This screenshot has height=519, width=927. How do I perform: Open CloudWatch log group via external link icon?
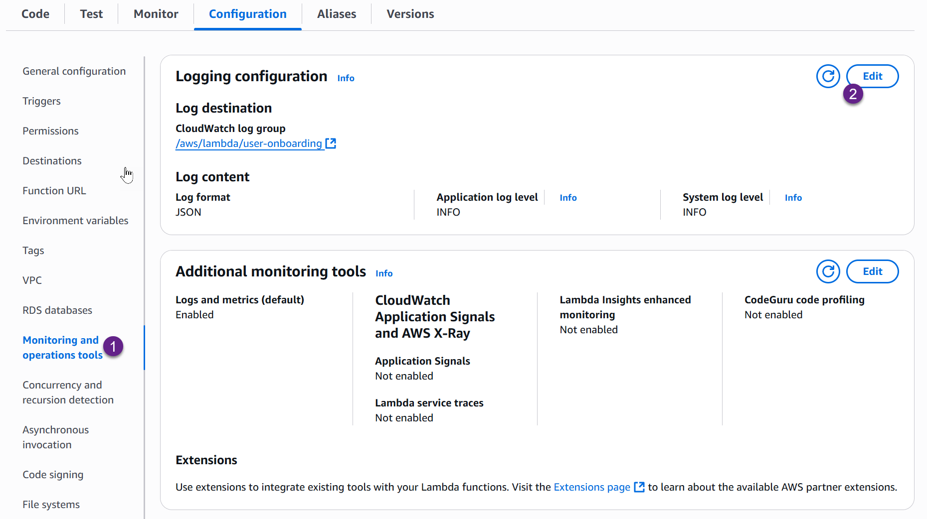331,143
